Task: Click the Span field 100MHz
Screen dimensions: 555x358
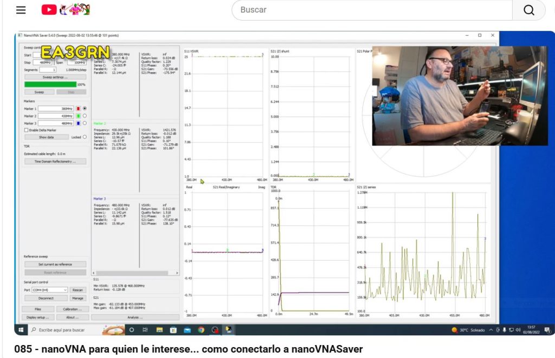Action: [76, 63]
